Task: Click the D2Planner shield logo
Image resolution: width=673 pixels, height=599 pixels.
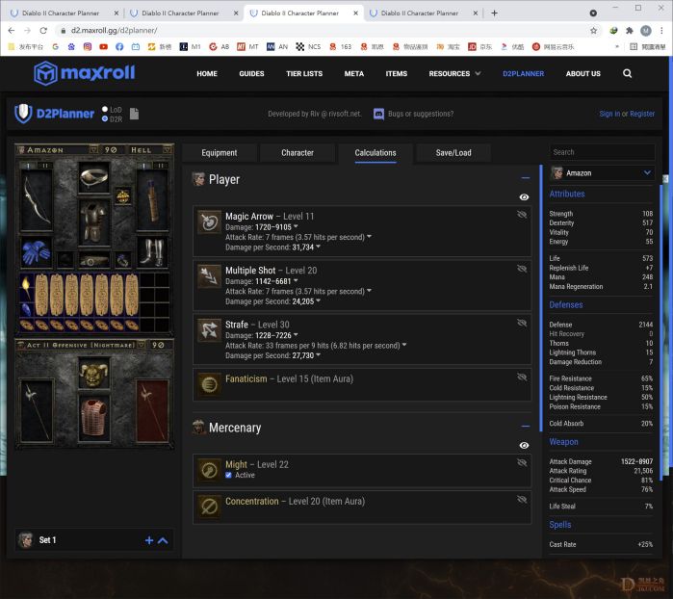Action: pyautogui.click(x=23, y=114)
